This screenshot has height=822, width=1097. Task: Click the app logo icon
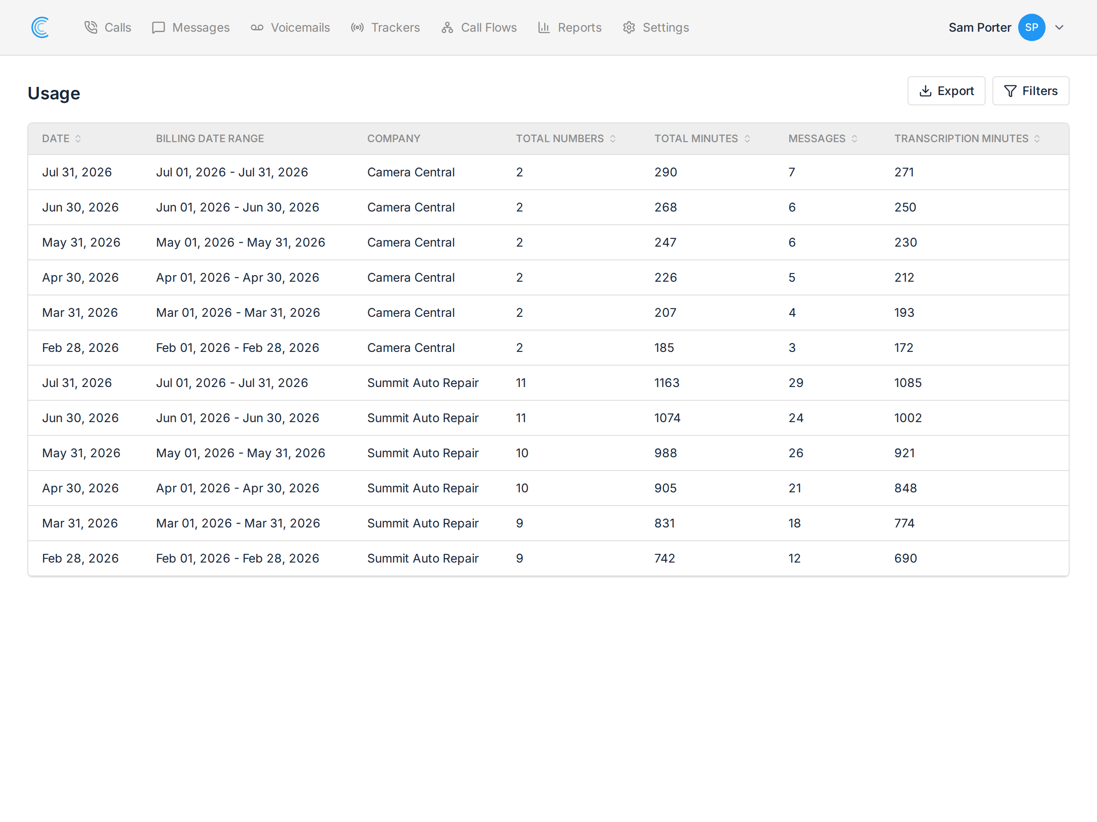[40, 27]
